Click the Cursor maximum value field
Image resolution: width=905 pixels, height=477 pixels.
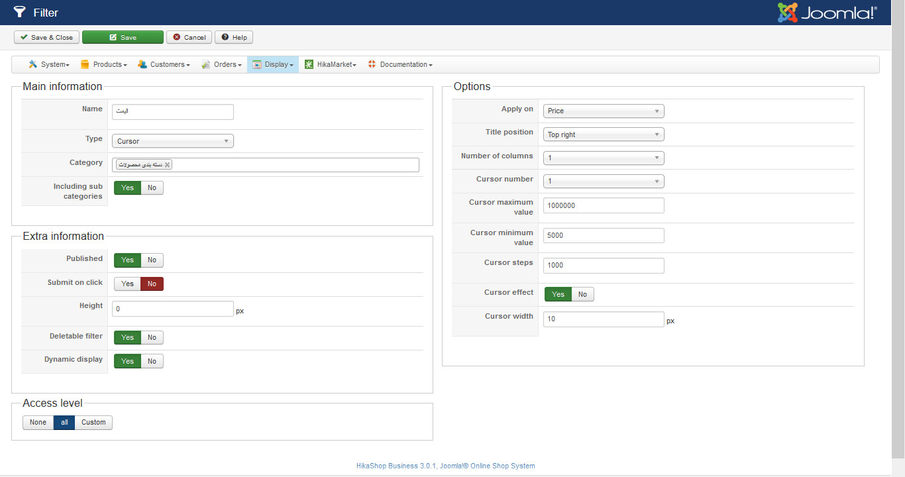(x=604, y=205)
